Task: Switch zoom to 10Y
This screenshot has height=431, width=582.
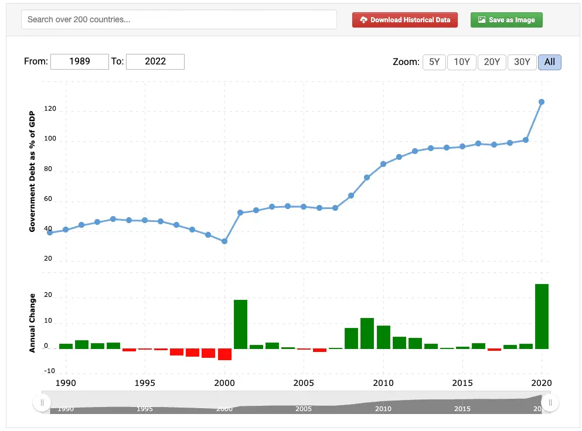Action: pos(462,61)
